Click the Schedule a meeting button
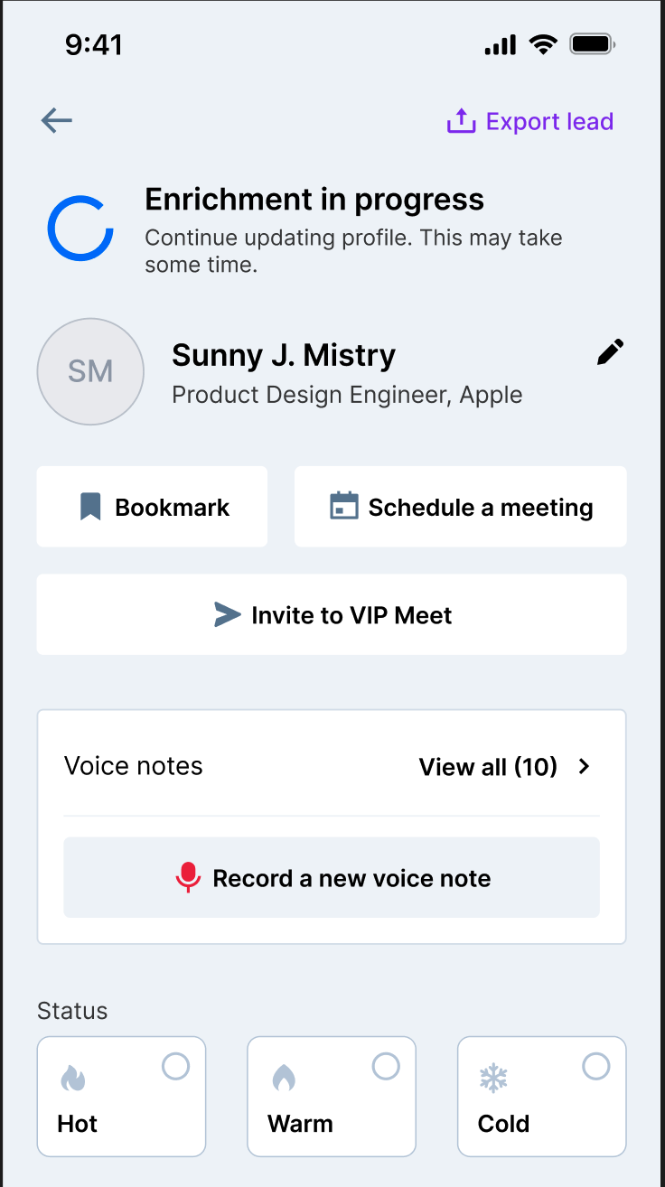 (461, 507)
